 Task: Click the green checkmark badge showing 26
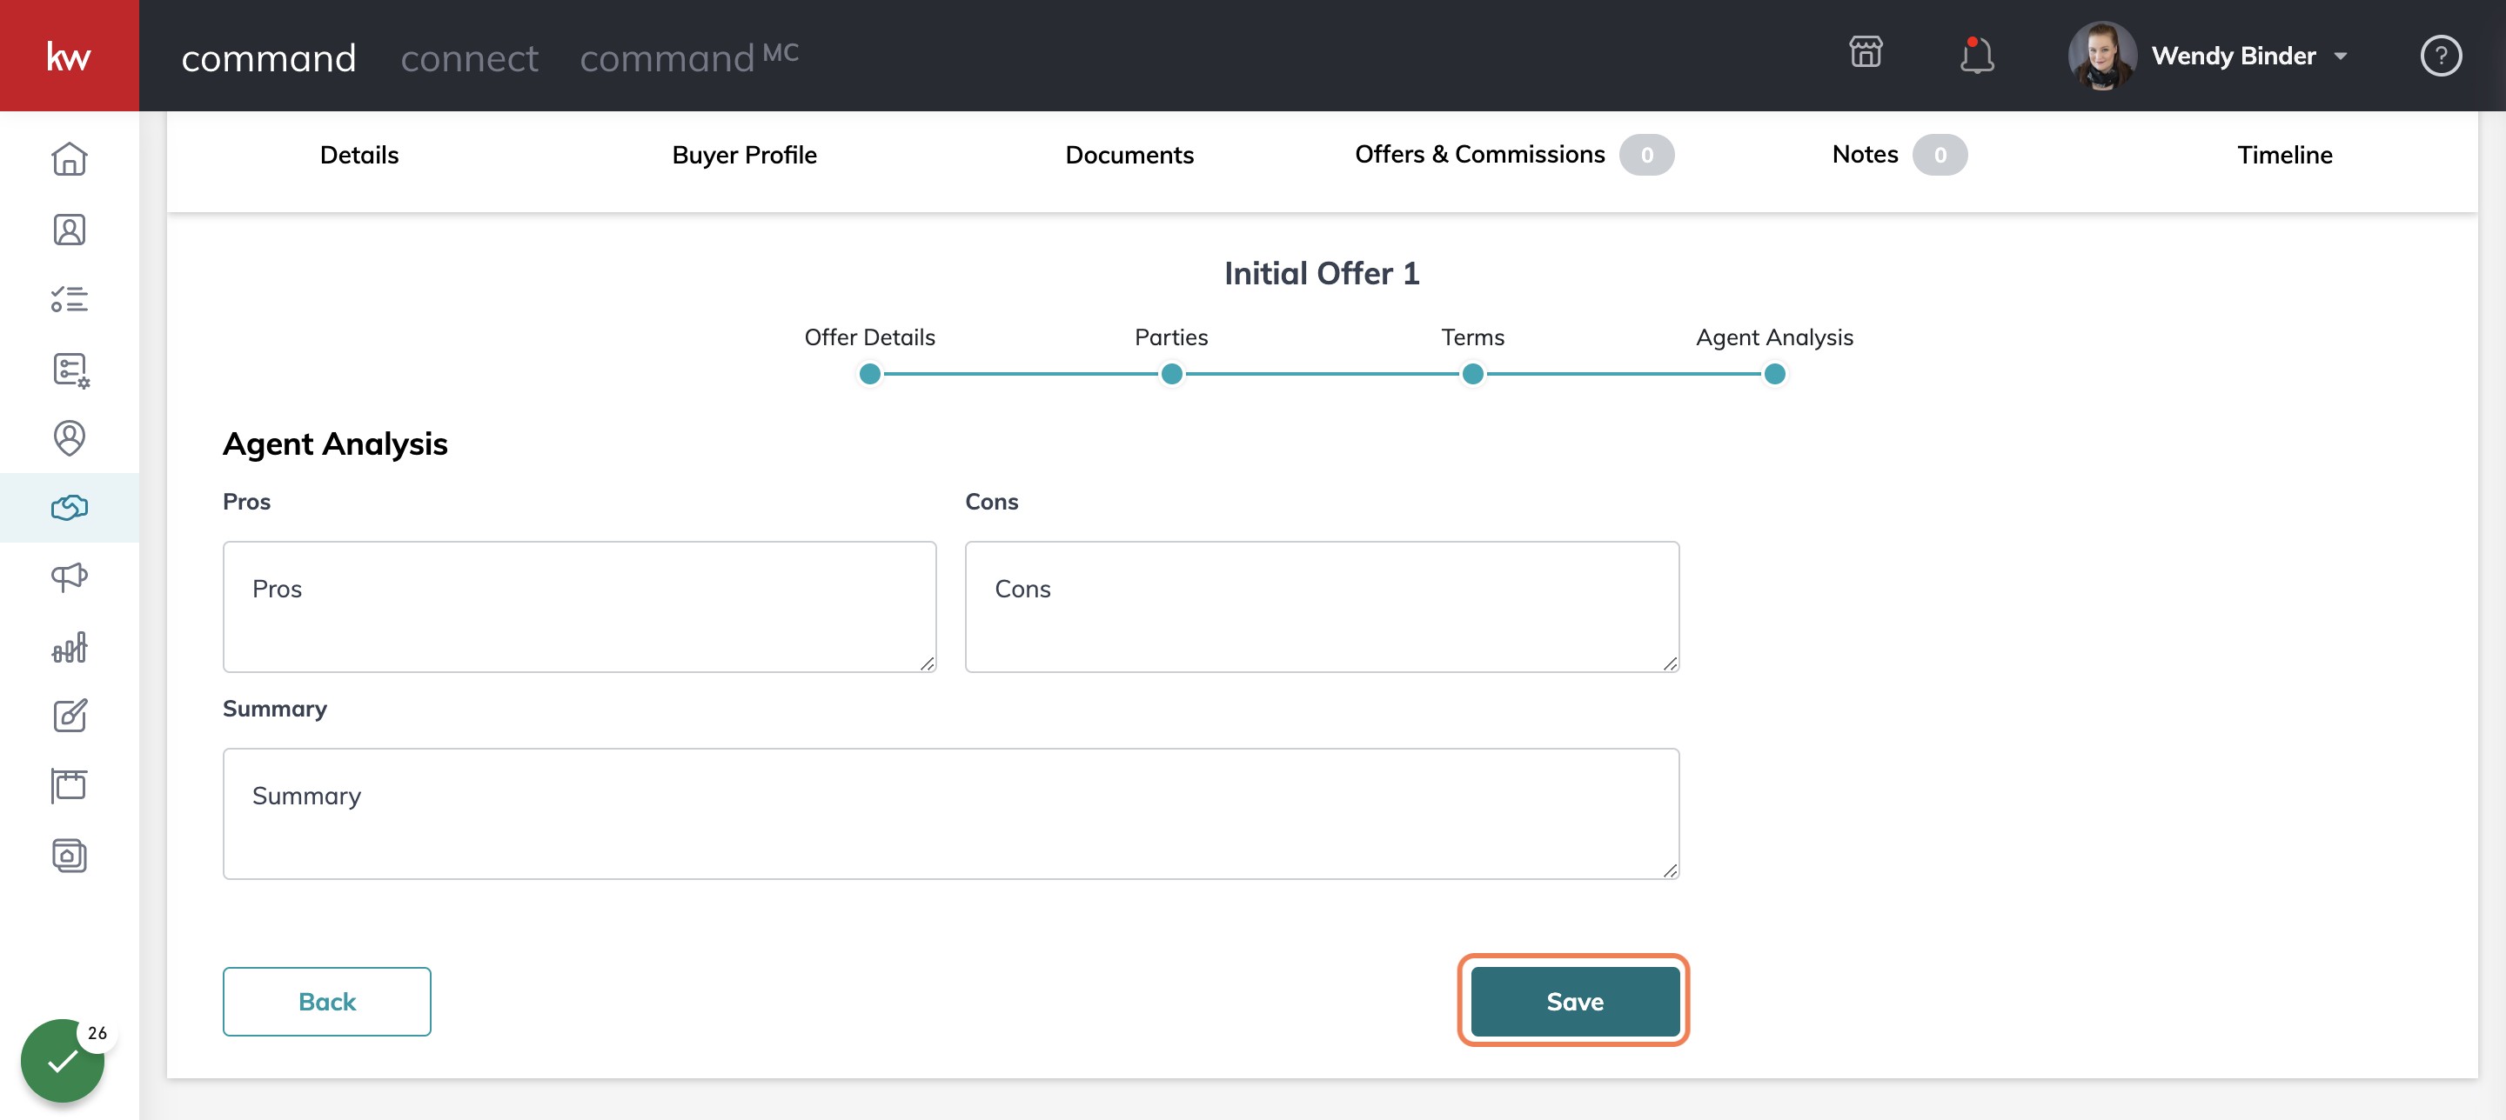(x=63, y=1060)
